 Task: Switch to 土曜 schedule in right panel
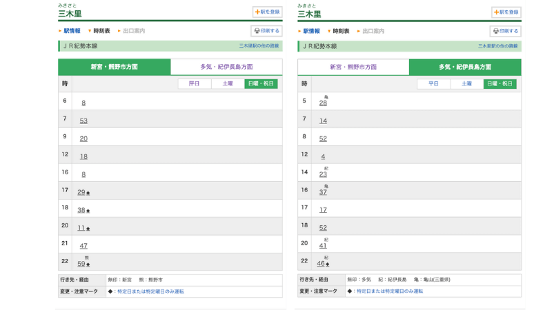(x=466, y=83)
